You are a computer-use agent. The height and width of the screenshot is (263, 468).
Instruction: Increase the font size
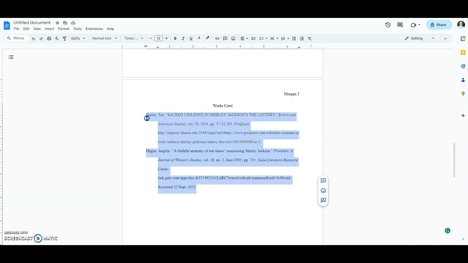166,38
